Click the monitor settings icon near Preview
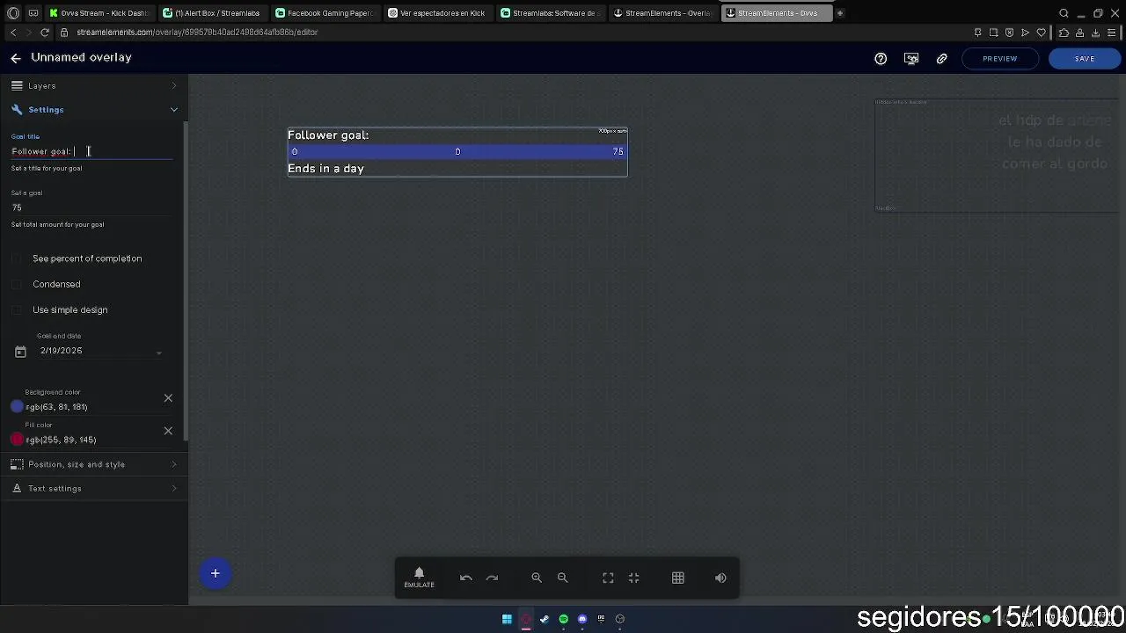This screenshot has height=633, width=1126. click(x=911, y=59)
